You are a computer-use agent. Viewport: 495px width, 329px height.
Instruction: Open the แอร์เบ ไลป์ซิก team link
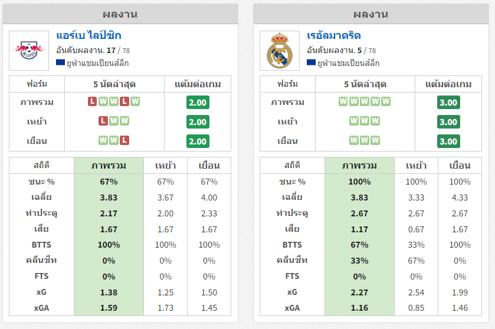coord(88,35)
